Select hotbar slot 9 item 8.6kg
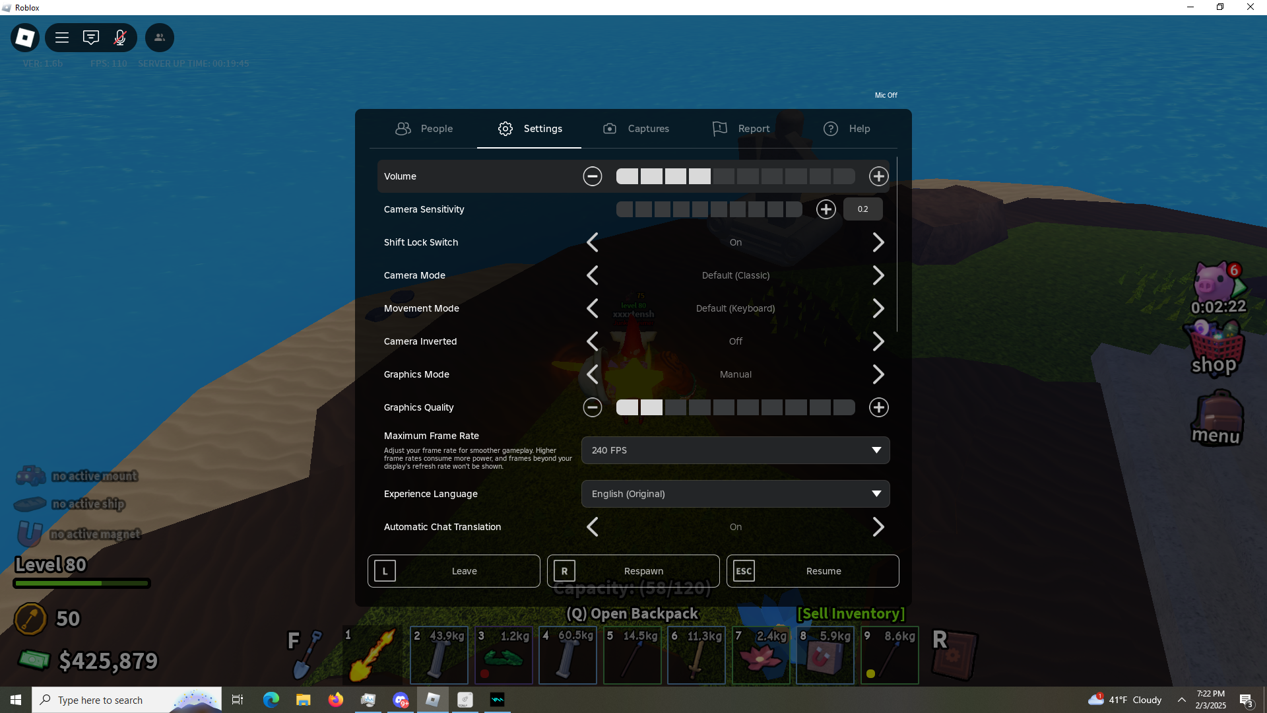This screenshot has width=1267, height=713. click(890, 655)
